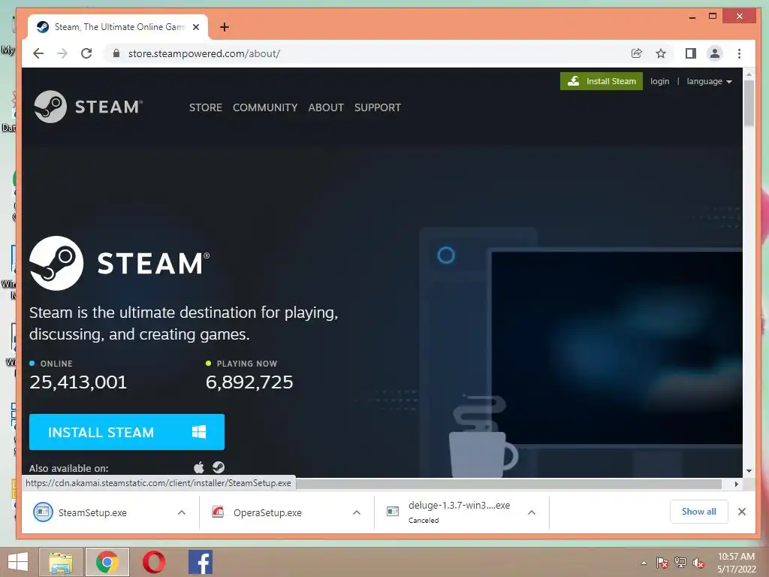Open the COMMUNITY menu
769x577 pixels.
[x=265, y=107]
